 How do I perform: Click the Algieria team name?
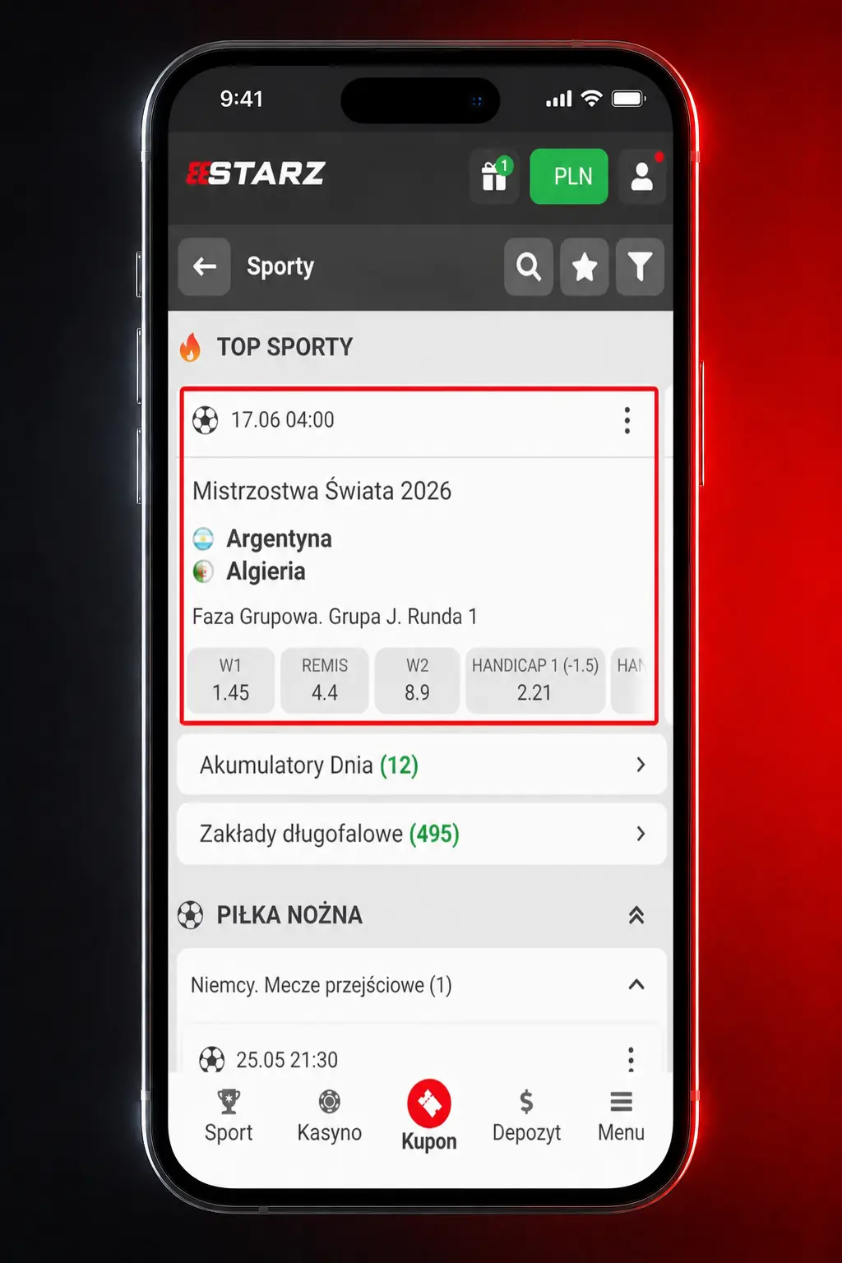coord(266,571)
